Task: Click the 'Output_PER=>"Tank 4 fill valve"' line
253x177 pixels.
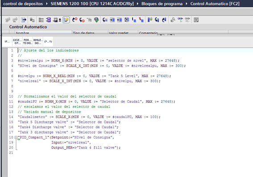Action: (86, 147)
